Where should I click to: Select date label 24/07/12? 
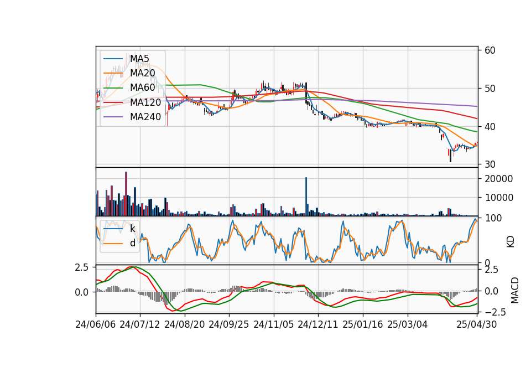[x=140, y=325]
